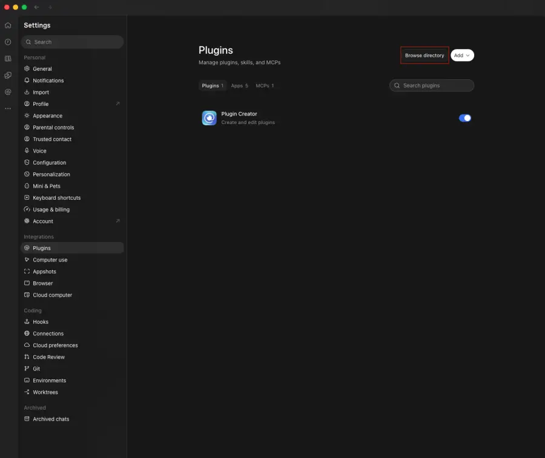Click the Hooks anchor icon

(27, 322)
